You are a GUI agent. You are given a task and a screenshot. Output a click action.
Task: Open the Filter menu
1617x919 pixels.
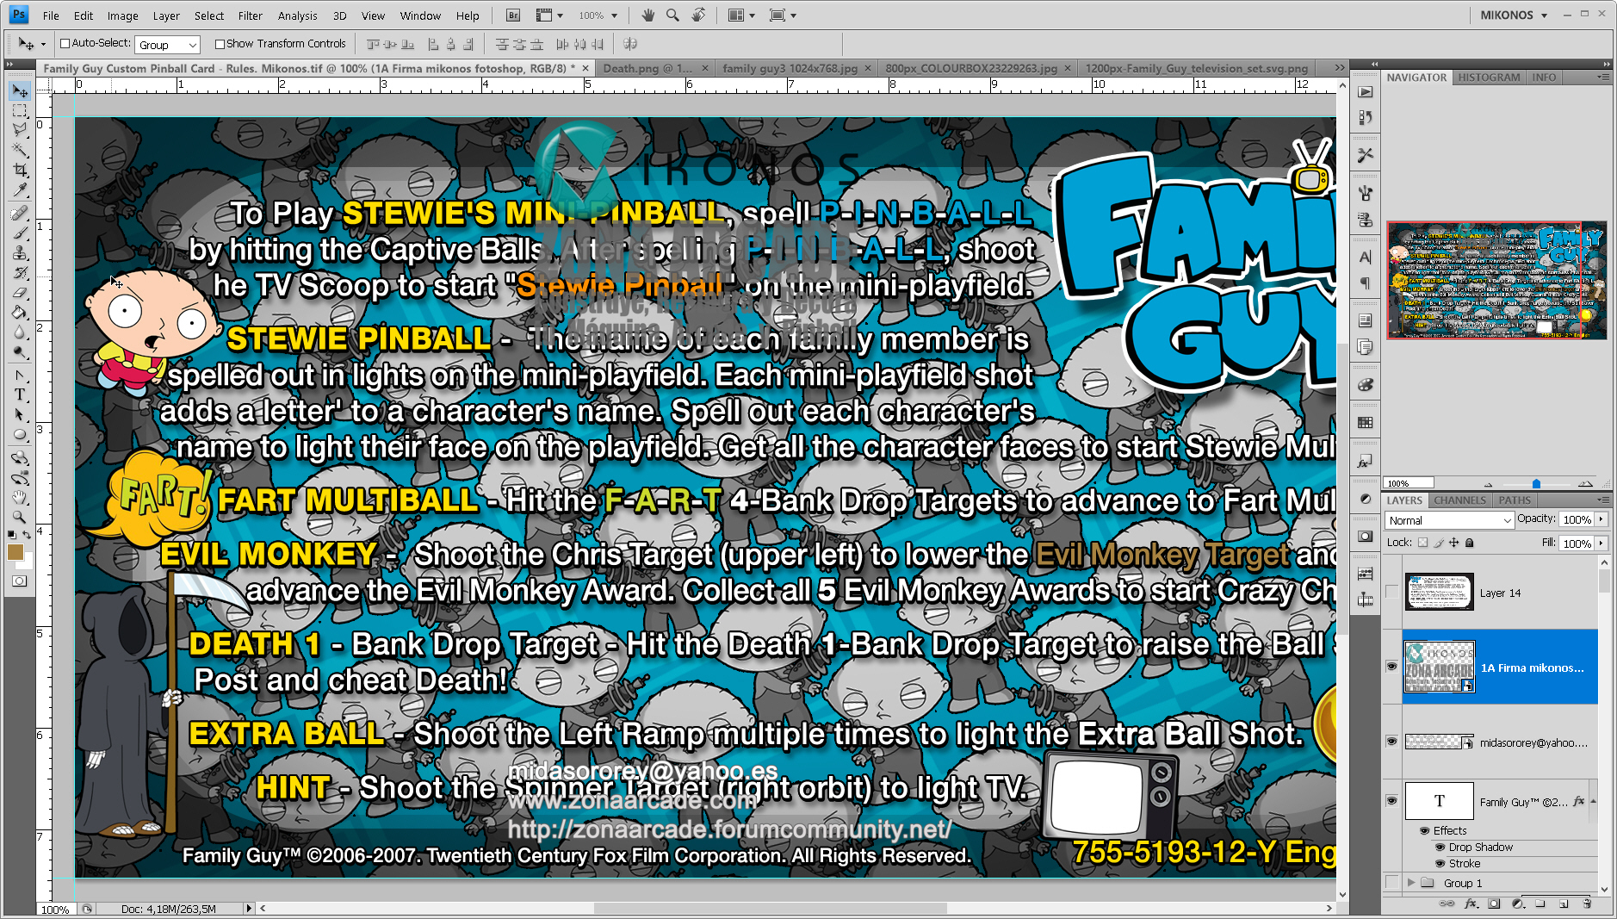[250, 16]
